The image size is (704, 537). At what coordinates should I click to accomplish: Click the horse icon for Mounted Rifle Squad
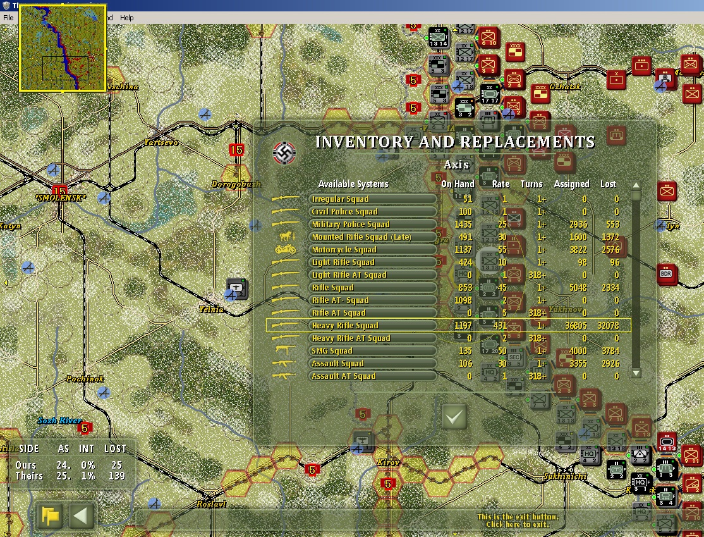[x=288, y=237]
